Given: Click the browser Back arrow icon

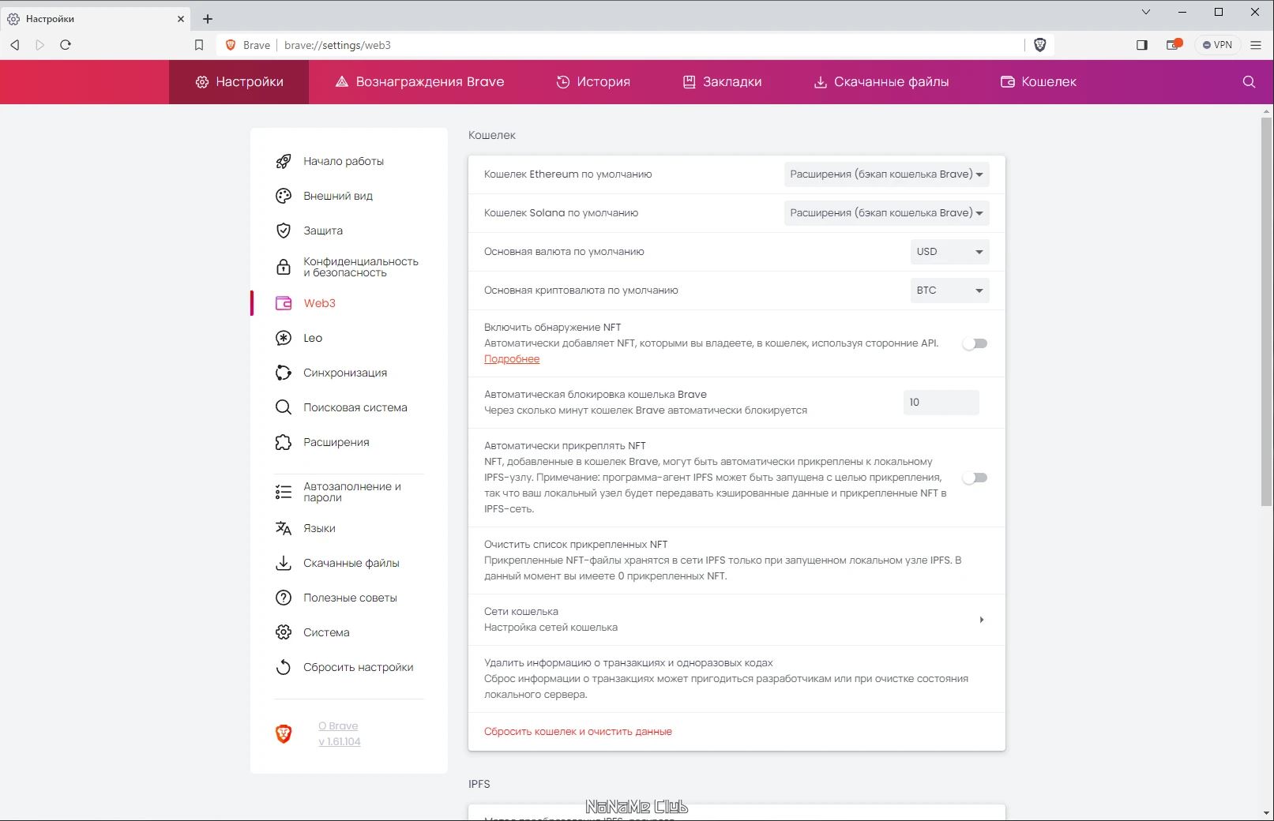Looking at the screenshot, I should 15,45.
